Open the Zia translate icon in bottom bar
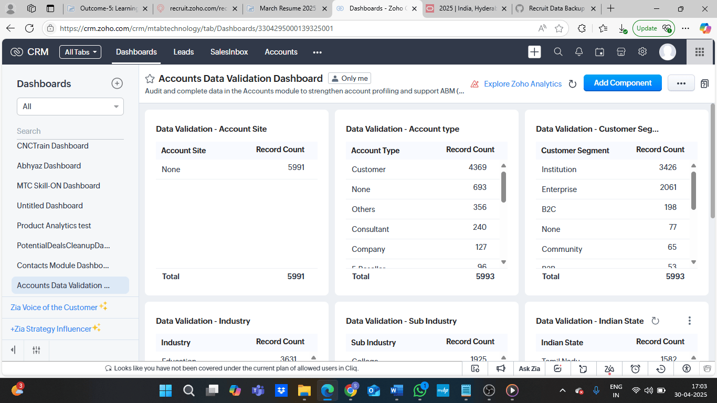The height and width of the screenshot is (403, 717). pos(609,369)
